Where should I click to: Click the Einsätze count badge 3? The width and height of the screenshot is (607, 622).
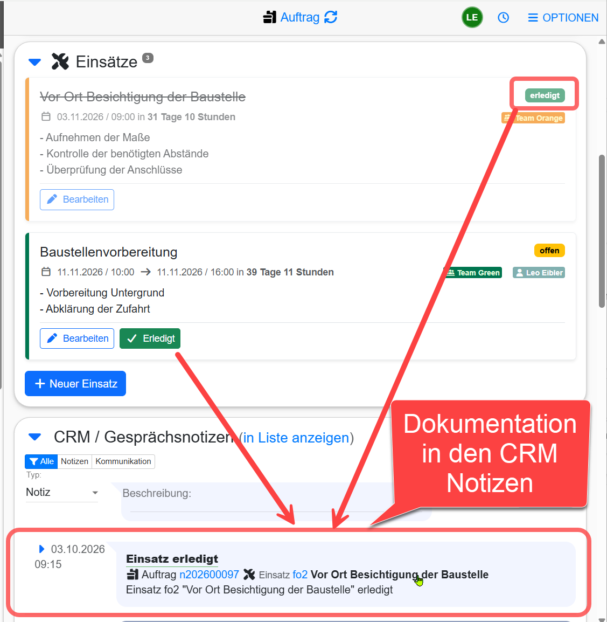click(148, 58)
